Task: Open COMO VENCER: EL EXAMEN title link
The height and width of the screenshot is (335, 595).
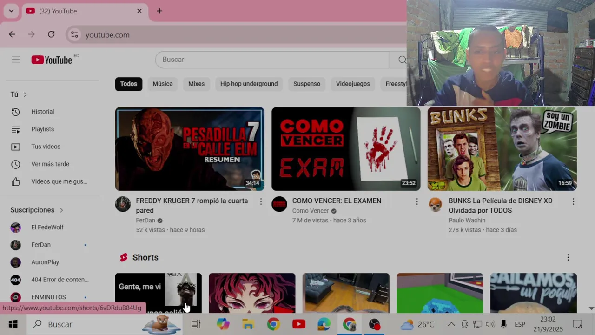Action: pyautogui.click(x=337, y=201)
